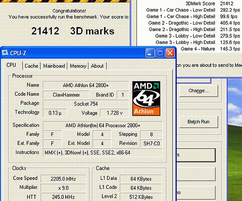The height and width of the screenshot is (201, 242).
Task: Click the CPU-Z title bar icon
Action: (x=5, y=53)
